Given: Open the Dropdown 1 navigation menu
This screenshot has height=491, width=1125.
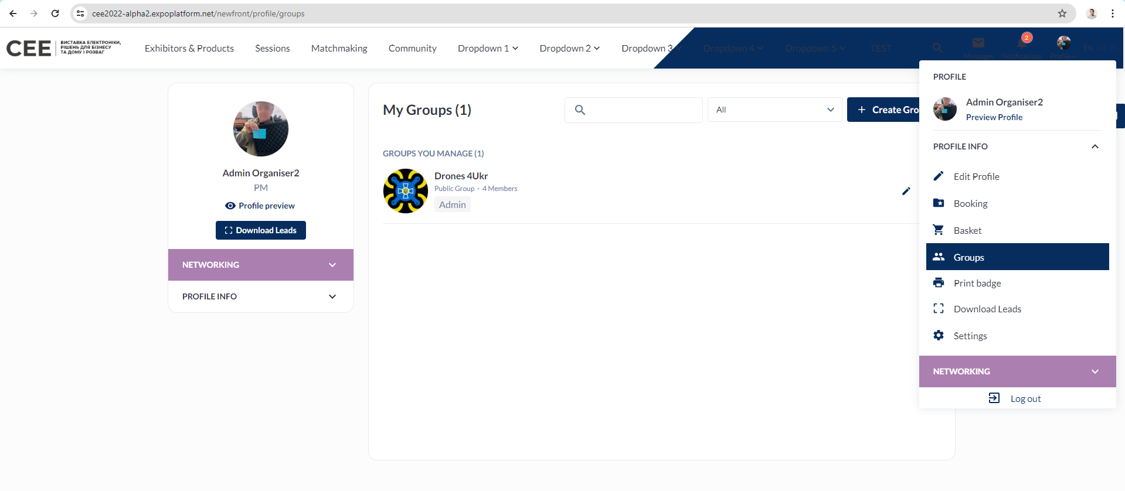Looking at the screenshot, I should pos(488,48).
